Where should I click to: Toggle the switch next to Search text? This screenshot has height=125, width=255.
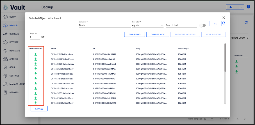click(x=202, y=26)
